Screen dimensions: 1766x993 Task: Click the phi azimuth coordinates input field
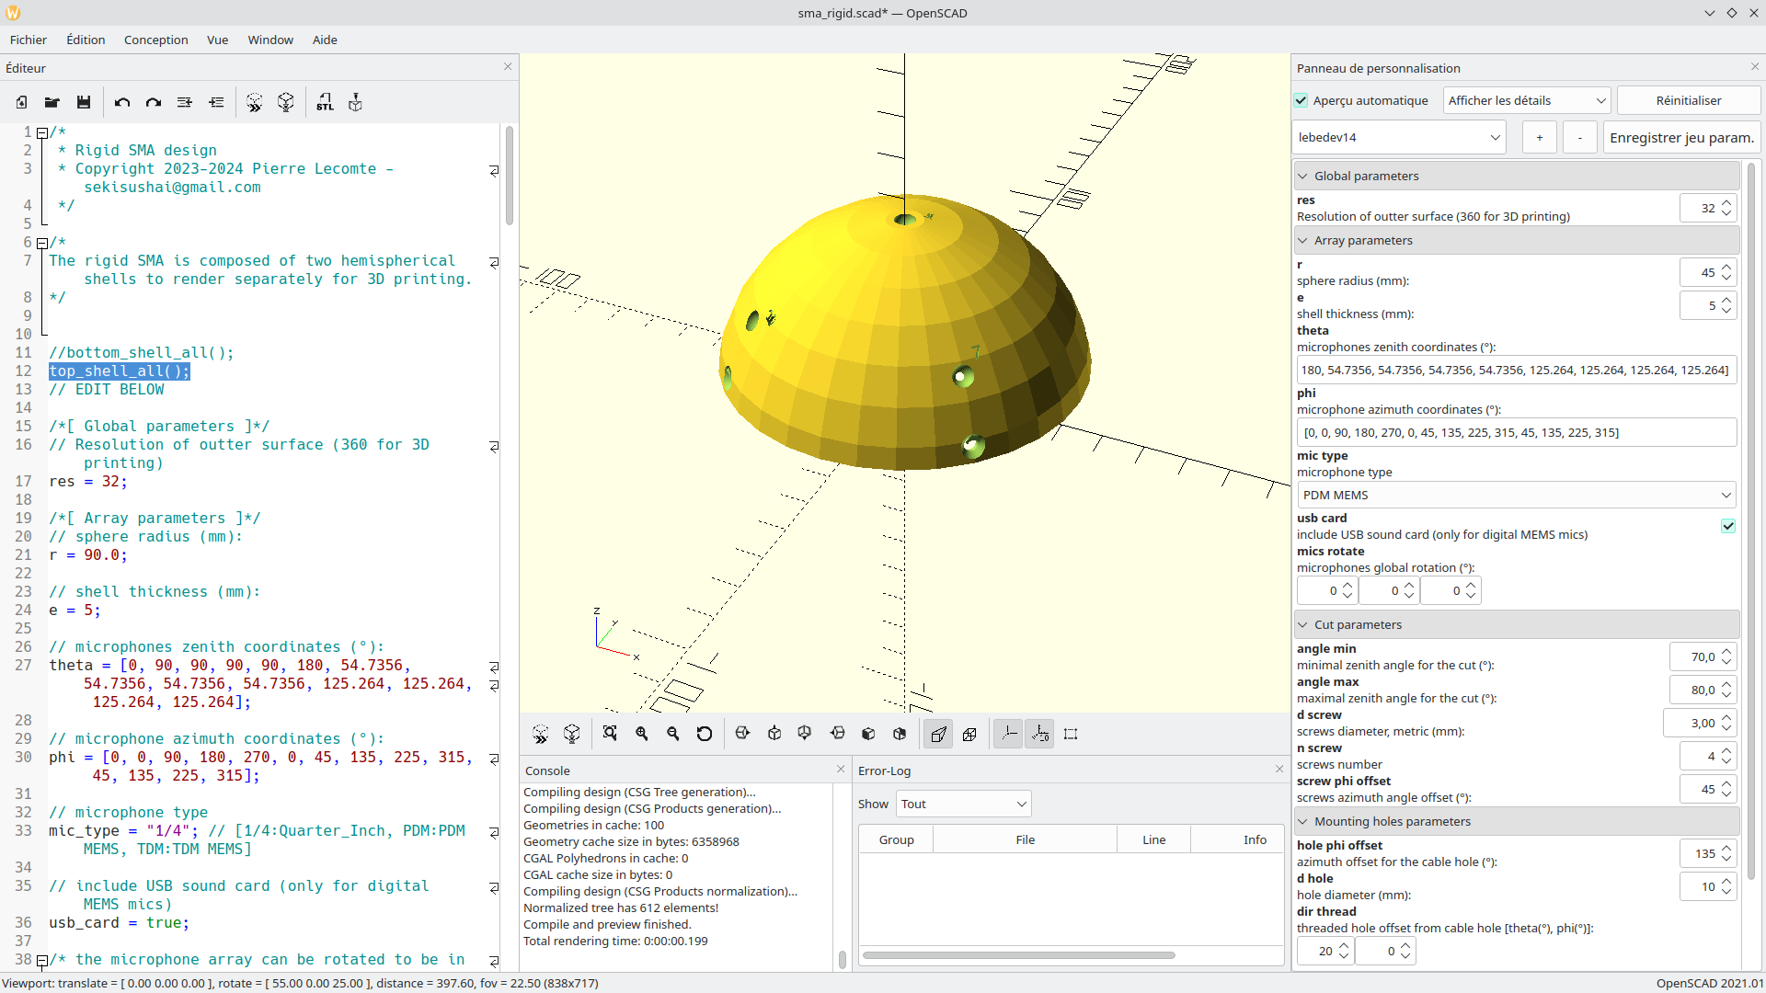1516,432
